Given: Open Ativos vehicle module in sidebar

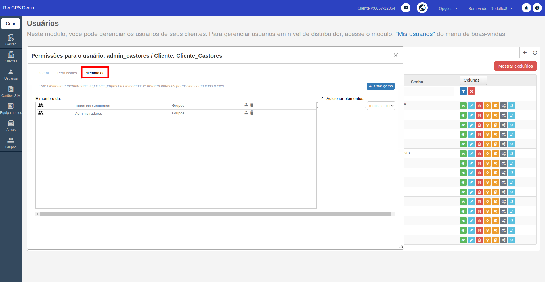Looking at the screenshot, I should (11, 126).
